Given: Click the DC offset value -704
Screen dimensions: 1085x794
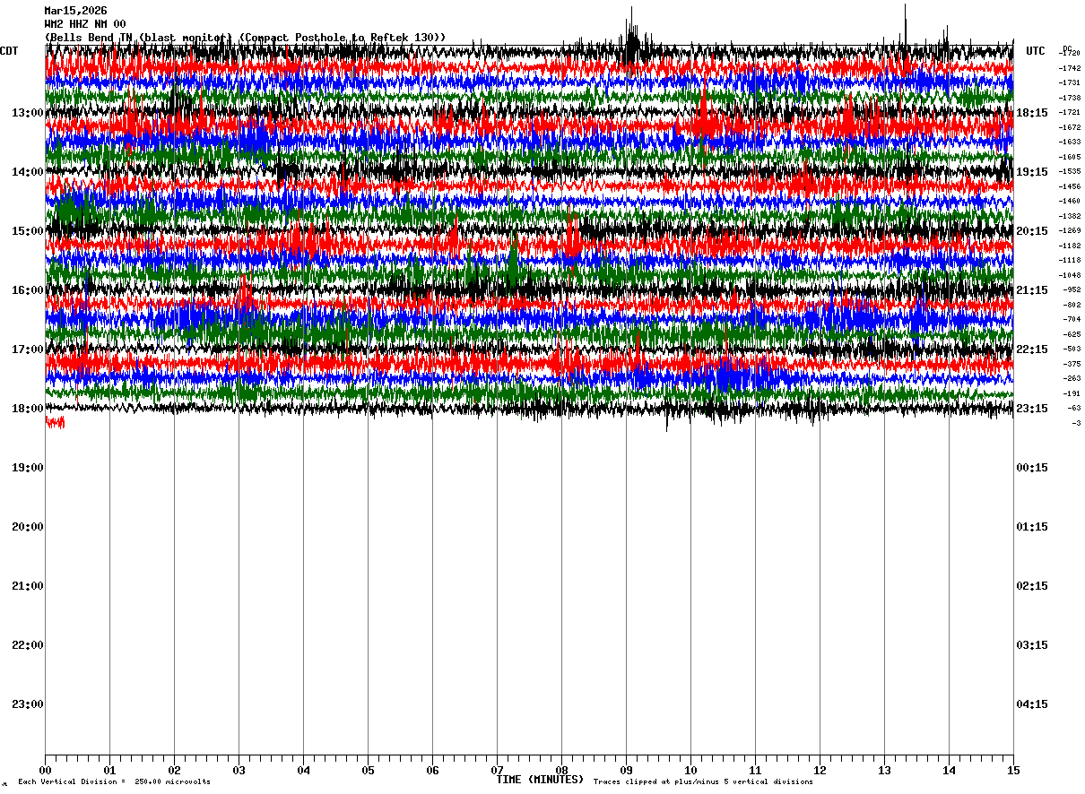Looking at the screenshot, I should point(1071,319).
